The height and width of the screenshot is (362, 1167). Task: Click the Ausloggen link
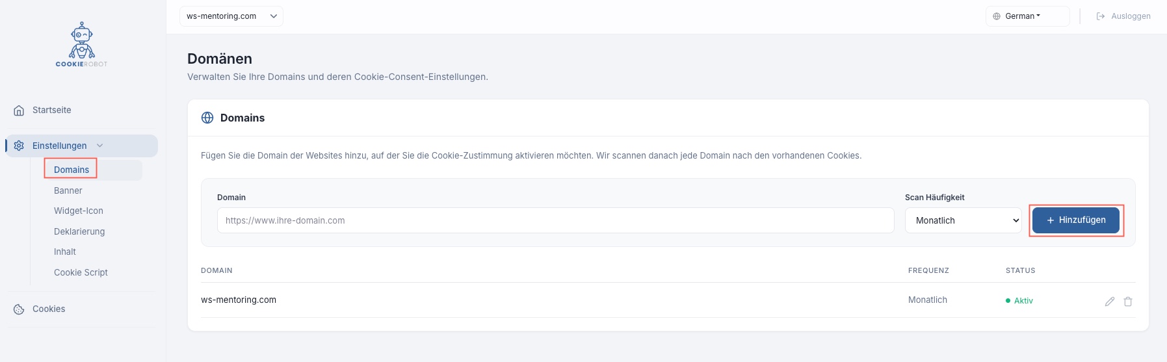(x=1131, y=16)
